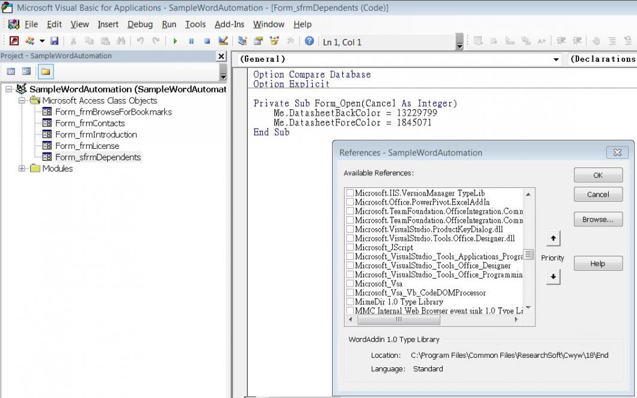Click the Redo arrow icon
637x398 pixels.
coord(156,41)
